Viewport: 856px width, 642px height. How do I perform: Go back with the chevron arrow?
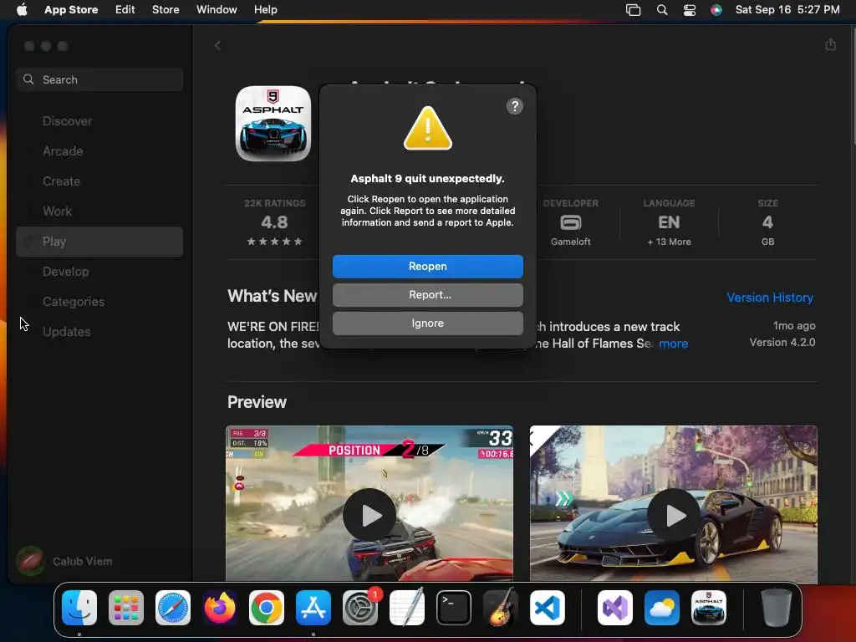(217, 45)
